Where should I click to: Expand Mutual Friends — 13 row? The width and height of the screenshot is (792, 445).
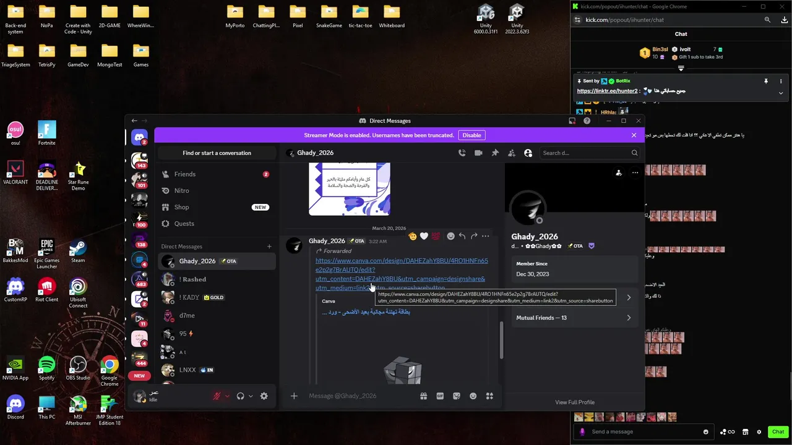(x=574, y=318)
